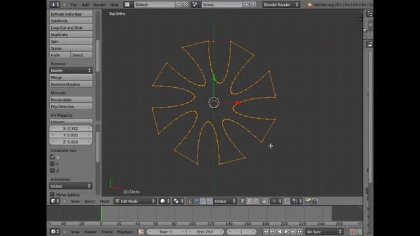Add a new scene with the plus icon
Viewport: 420px width, 236px height.
[247, 5]
